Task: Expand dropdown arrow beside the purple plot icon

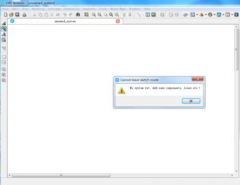Action: tap(197, 15)
